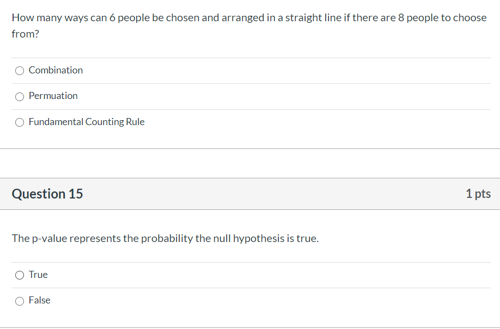Select the Permuation answer option

click(x=20, y=96)
